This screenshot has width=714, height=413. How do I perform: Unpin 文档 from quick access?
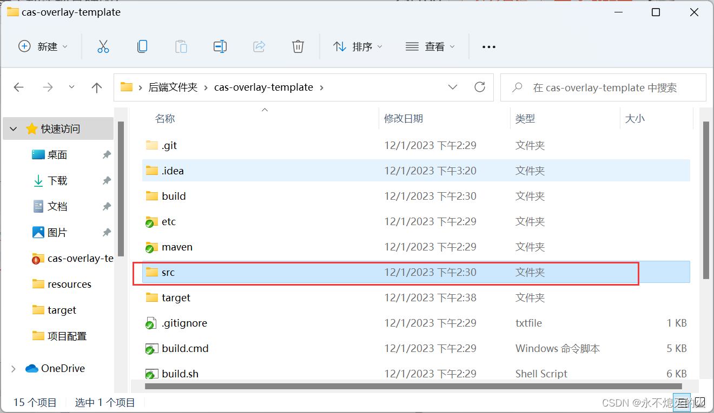pyautogui.click(x=107, y=207)
